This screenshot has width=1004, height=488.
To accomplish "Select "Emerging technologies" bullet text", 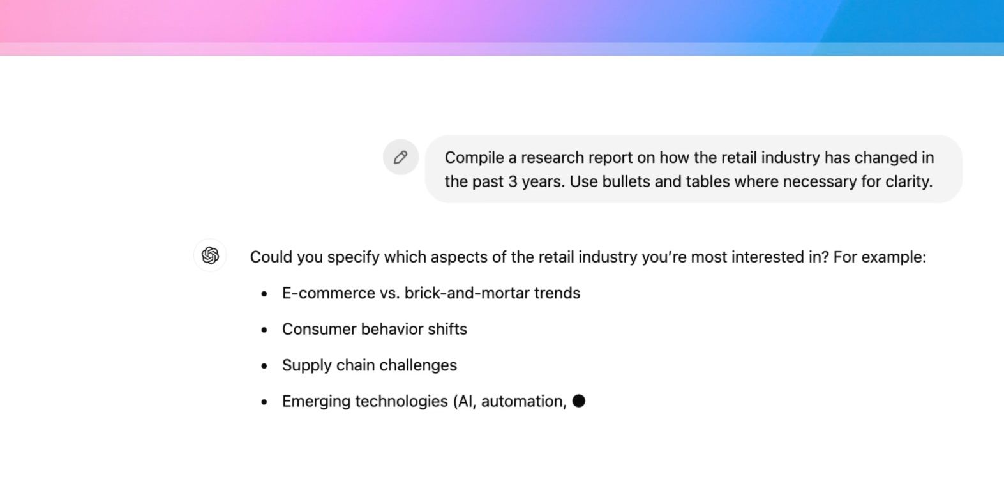I will pyautogui.click(x=365, y=401).
